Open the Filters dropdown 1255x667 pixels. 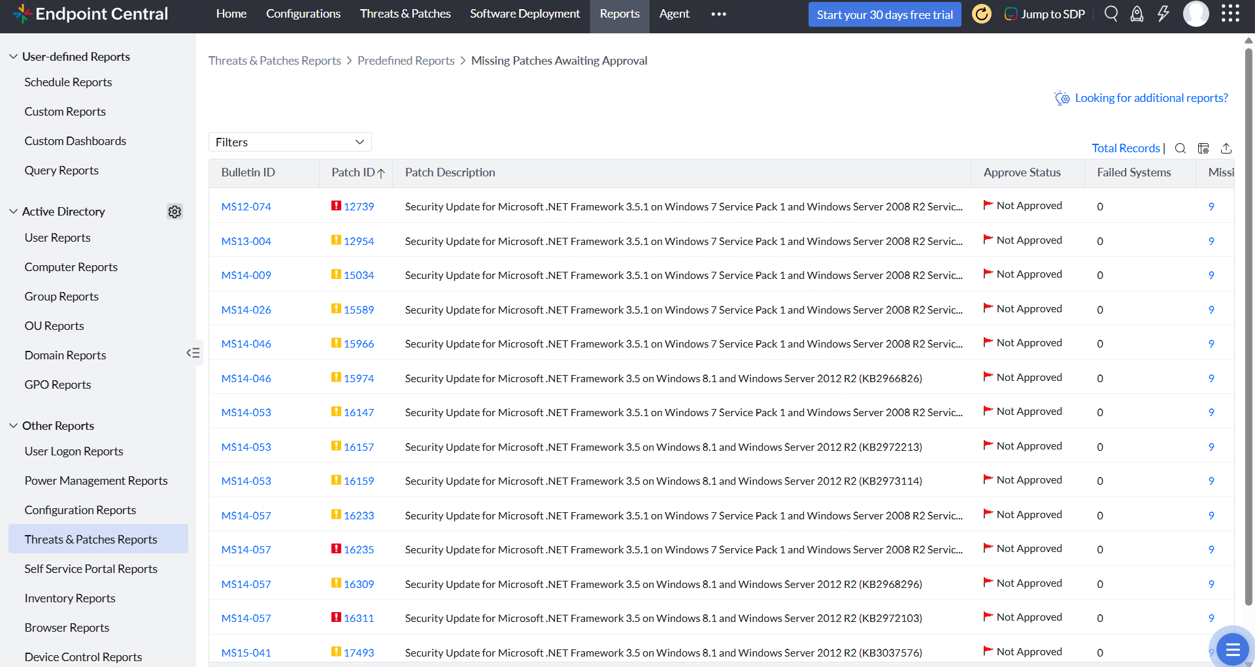(290, 142)
